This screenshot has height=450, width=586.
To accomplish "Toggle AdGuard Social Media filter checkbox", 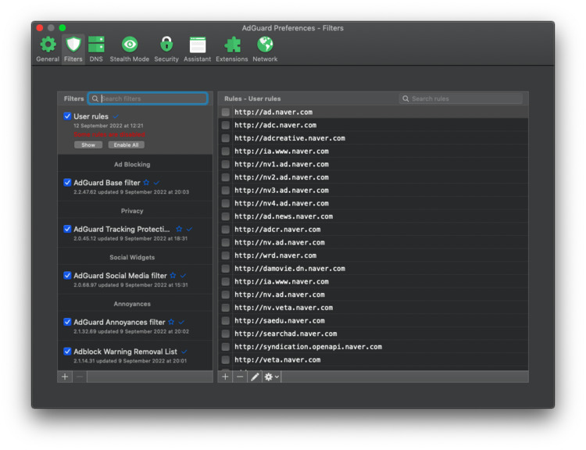I will 67,276.
